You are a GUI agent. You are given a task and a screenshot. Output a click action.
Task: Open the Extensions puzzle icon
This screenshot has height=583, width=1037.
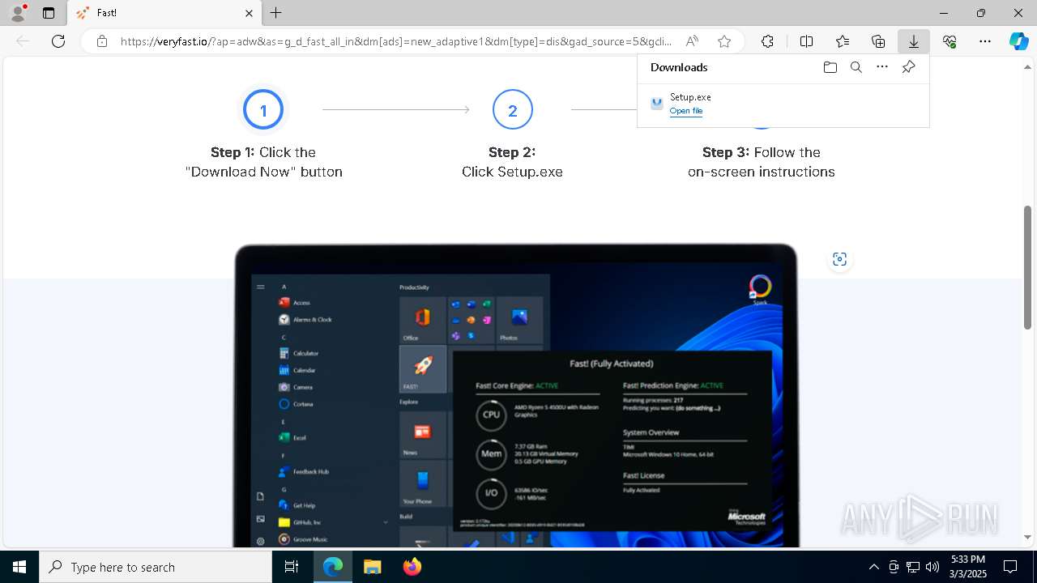[767, 41]
